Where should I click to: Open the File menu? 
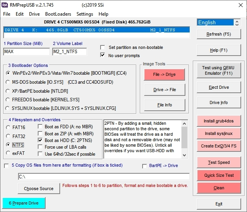click(7, 14)
